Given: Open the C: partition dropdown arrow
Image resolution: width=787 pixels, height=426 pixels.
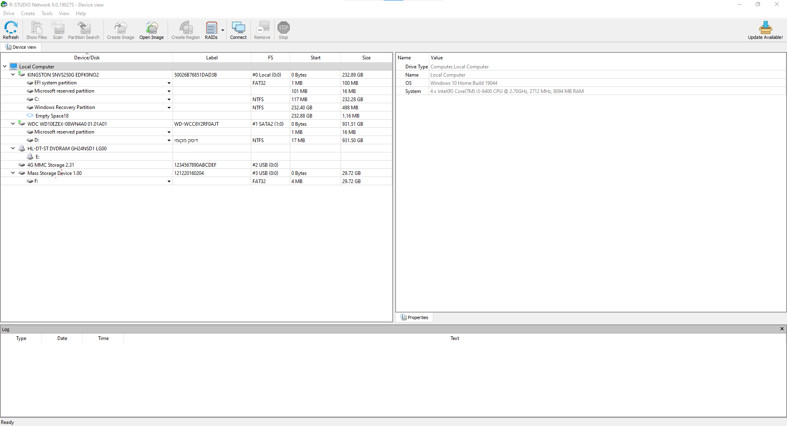Looking at the screenshot, I should pos(169,100).
